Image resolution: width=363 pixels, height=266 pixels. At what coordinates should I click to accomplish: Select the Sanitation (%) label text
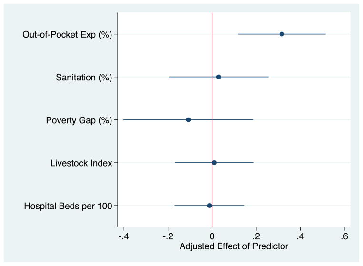click(84, 77)
